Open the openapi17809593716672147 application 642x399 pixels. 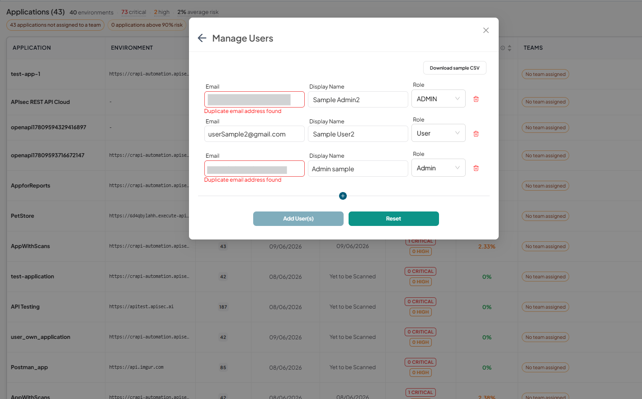pyautogui.click(x=47, y=155)
